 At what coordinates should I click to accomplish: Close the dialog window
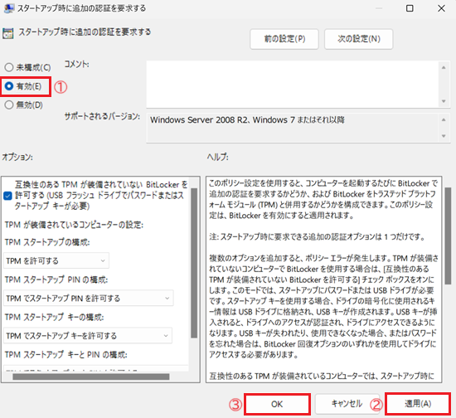pyautogui.click(x=441, y=8)
